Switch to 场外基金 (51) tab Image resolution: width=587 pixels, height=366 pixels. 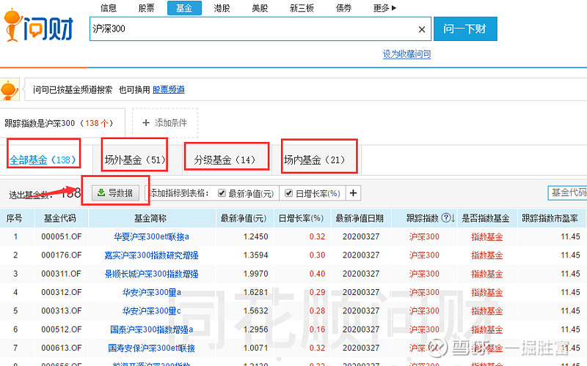[x=134, y=160]
